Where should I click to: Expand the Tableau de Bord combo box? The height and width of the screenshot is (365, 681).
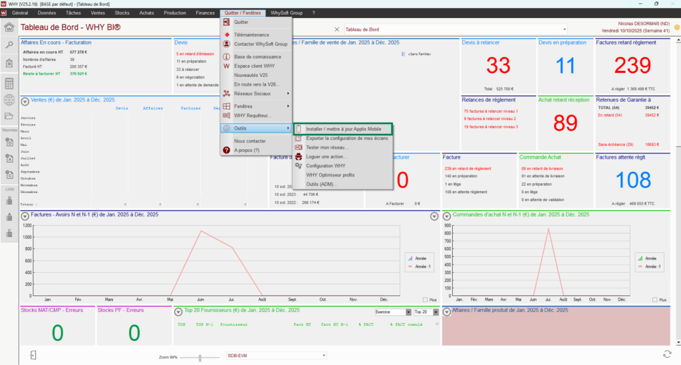[x=565, y=29]
